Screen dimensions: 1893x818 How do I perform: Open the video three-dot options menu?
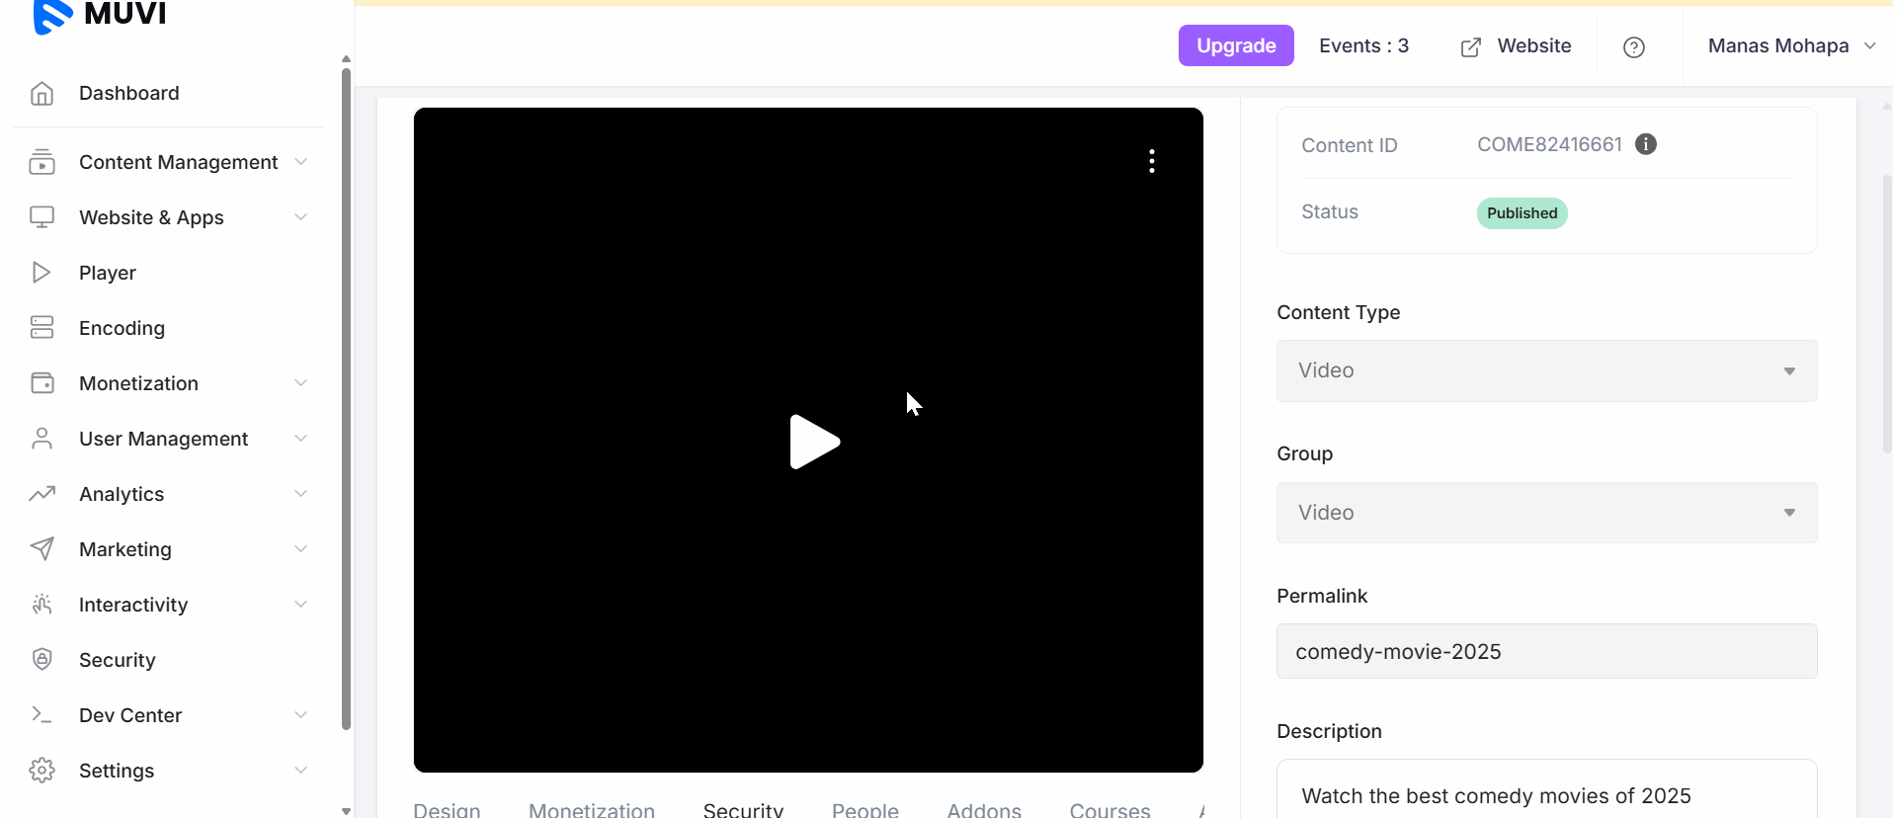(1152, 161)
